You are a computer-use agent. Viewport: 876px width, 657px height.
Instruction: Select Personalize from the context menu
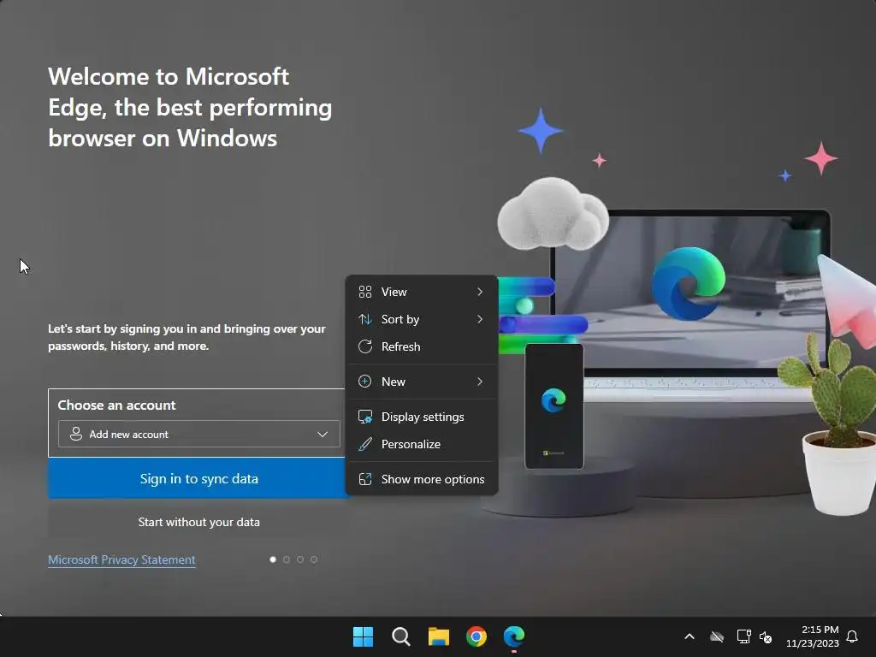click(x=421, y=444)
